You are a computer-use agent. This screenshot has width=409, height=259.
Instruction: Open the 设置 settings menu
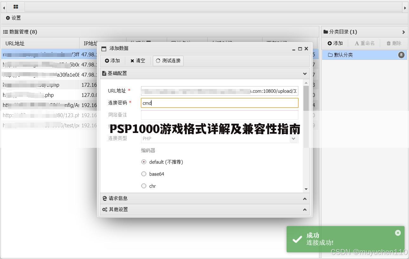click(x=13, y=18)
